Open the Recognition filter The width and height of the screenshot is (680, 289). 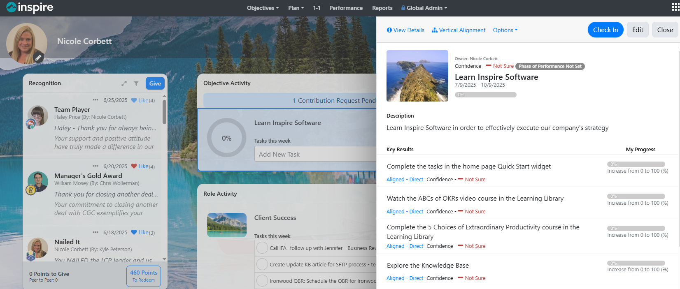pyautogui.click(x=136, y=83)
